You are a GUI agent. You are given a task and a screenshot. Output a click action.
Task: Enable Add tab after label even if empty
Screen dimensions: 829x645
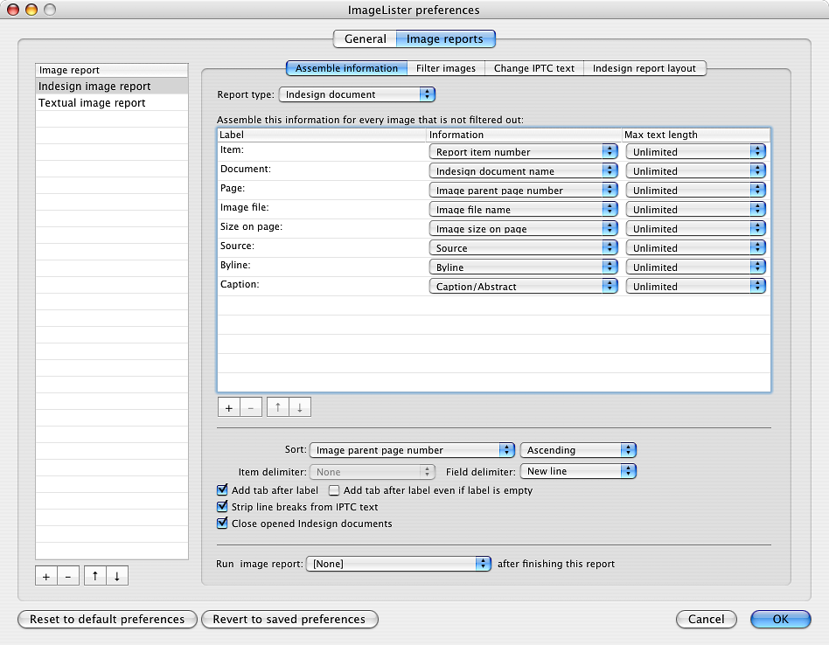point(333,490)
